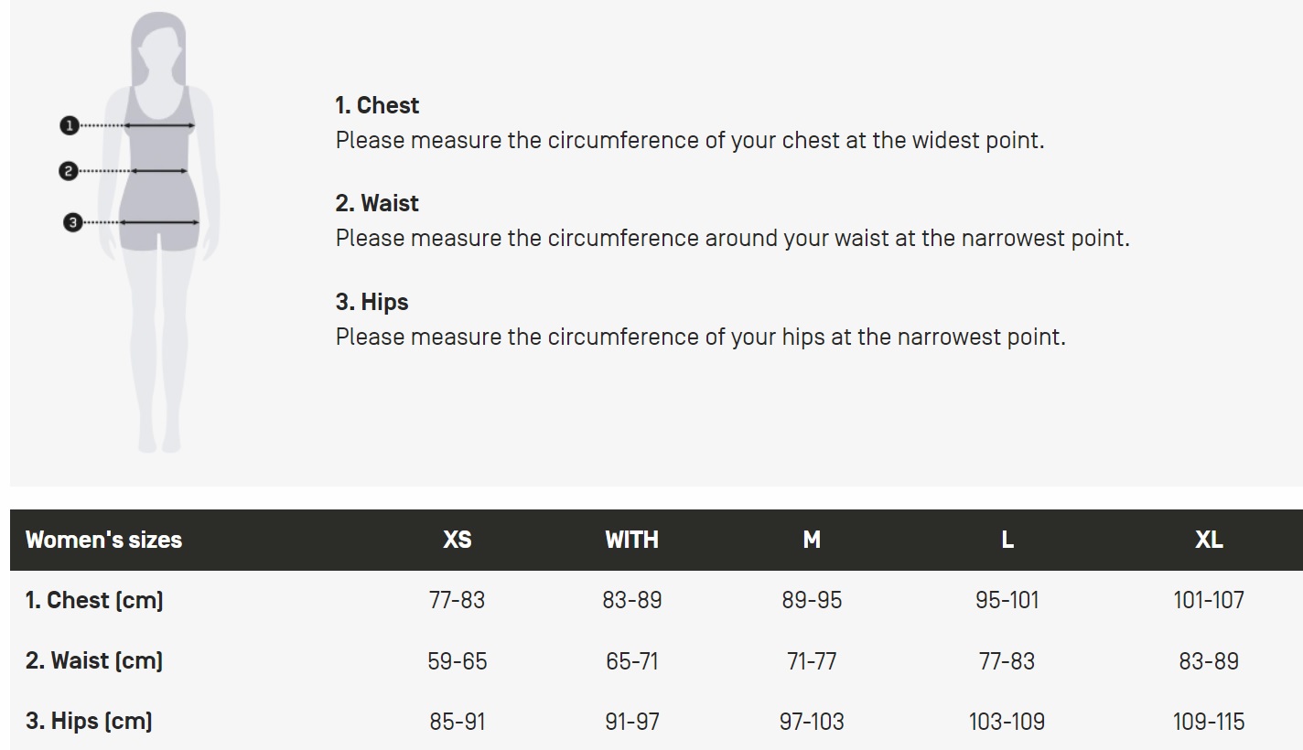The height and width of the screenshot is (750, 1303).
Task: Select the XL size column header
Action: coord(1209,540)
